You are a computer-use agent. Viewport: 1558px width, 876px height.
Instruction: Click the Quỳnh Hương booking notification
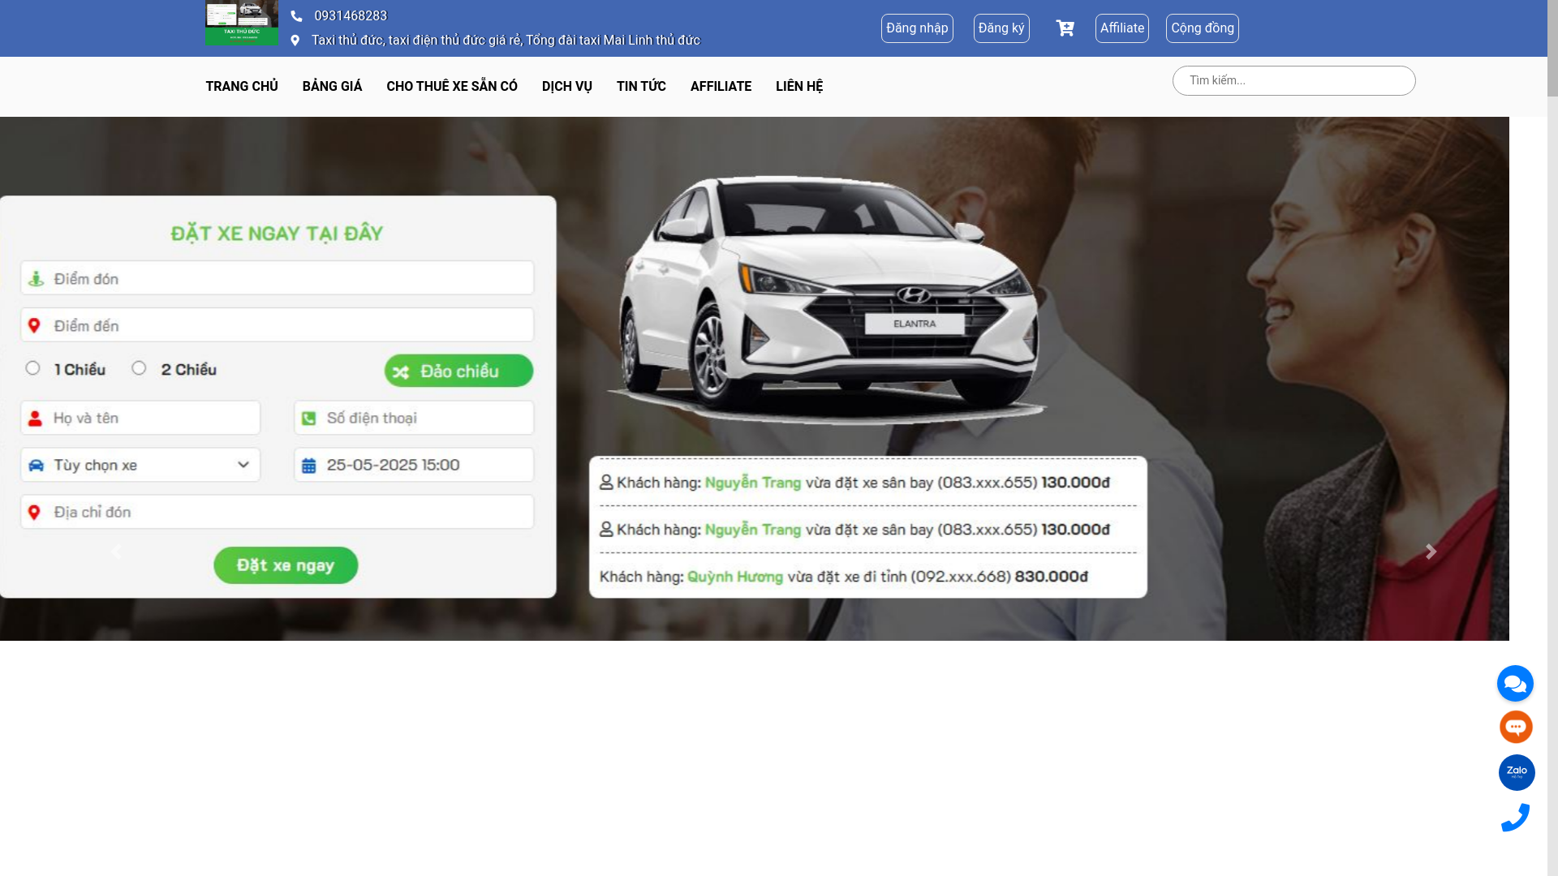pos(844,577)
